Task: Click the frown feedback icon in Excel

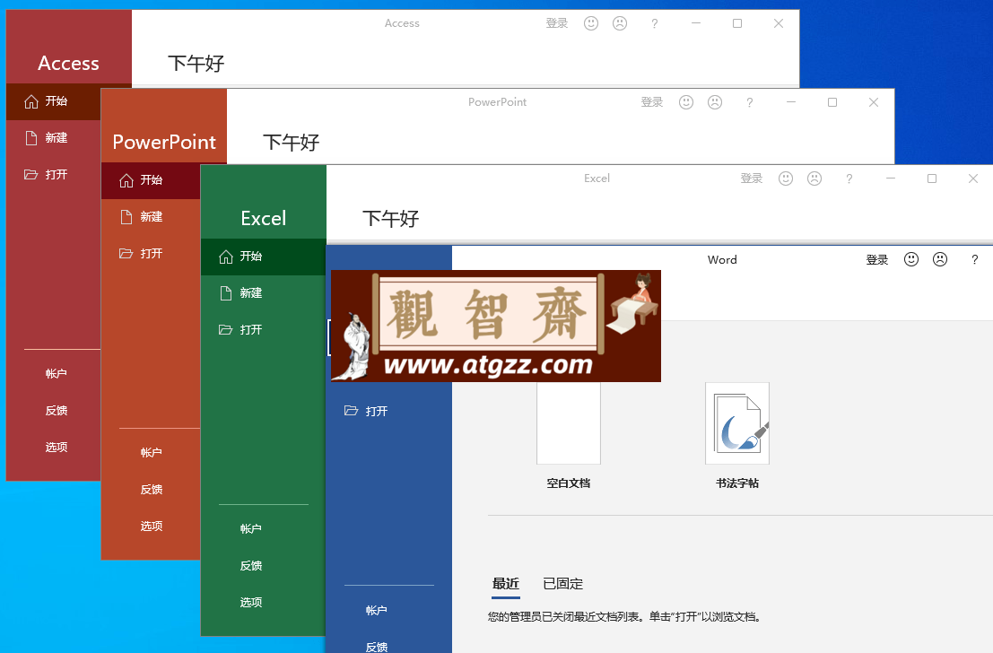Action: tap(814, 178)
